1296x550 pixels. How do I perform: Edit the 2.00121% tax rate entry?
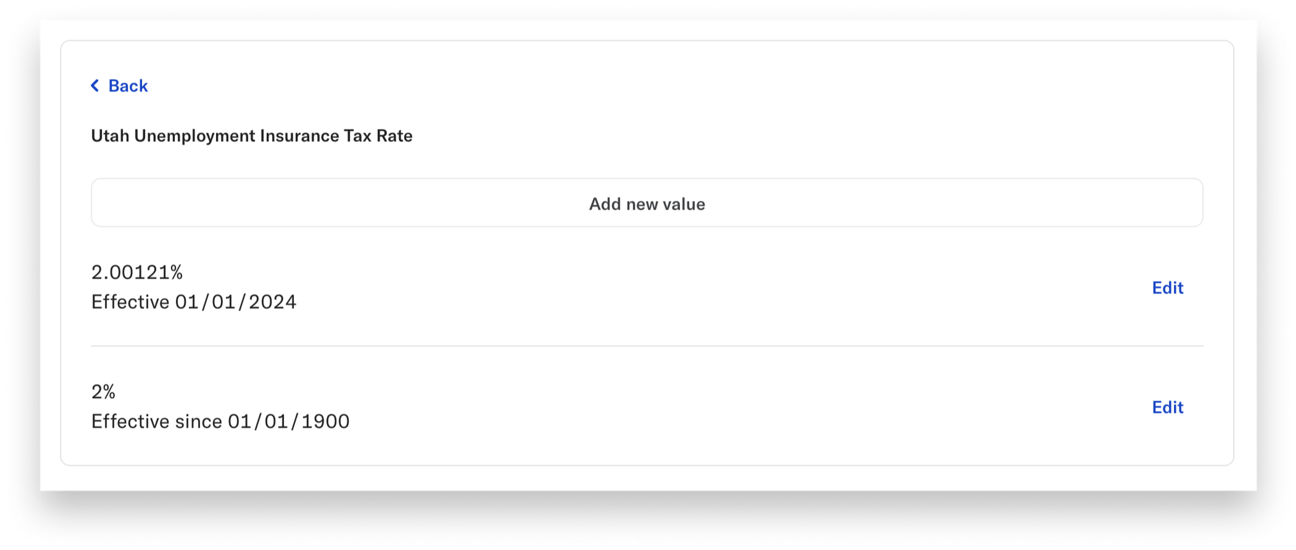[1167, 287]
